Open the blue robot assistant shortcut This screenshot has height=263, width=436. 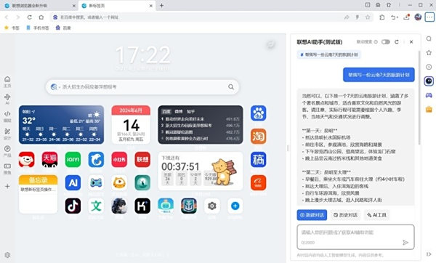(x=166, y=206)
